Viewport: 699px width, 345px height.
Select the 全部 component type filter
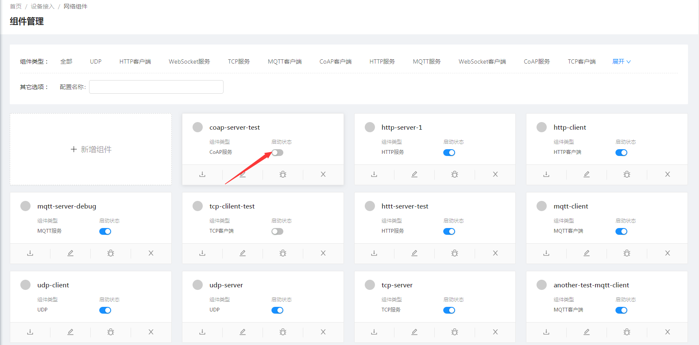[66, 61]
